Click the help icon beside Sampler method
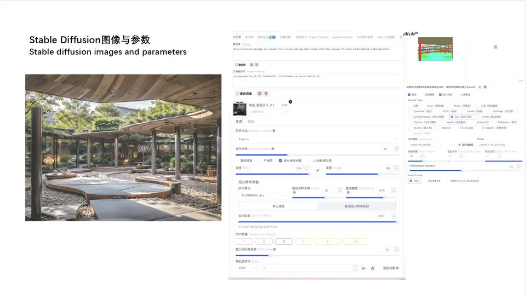526x294 pixels. pos(274,131)
